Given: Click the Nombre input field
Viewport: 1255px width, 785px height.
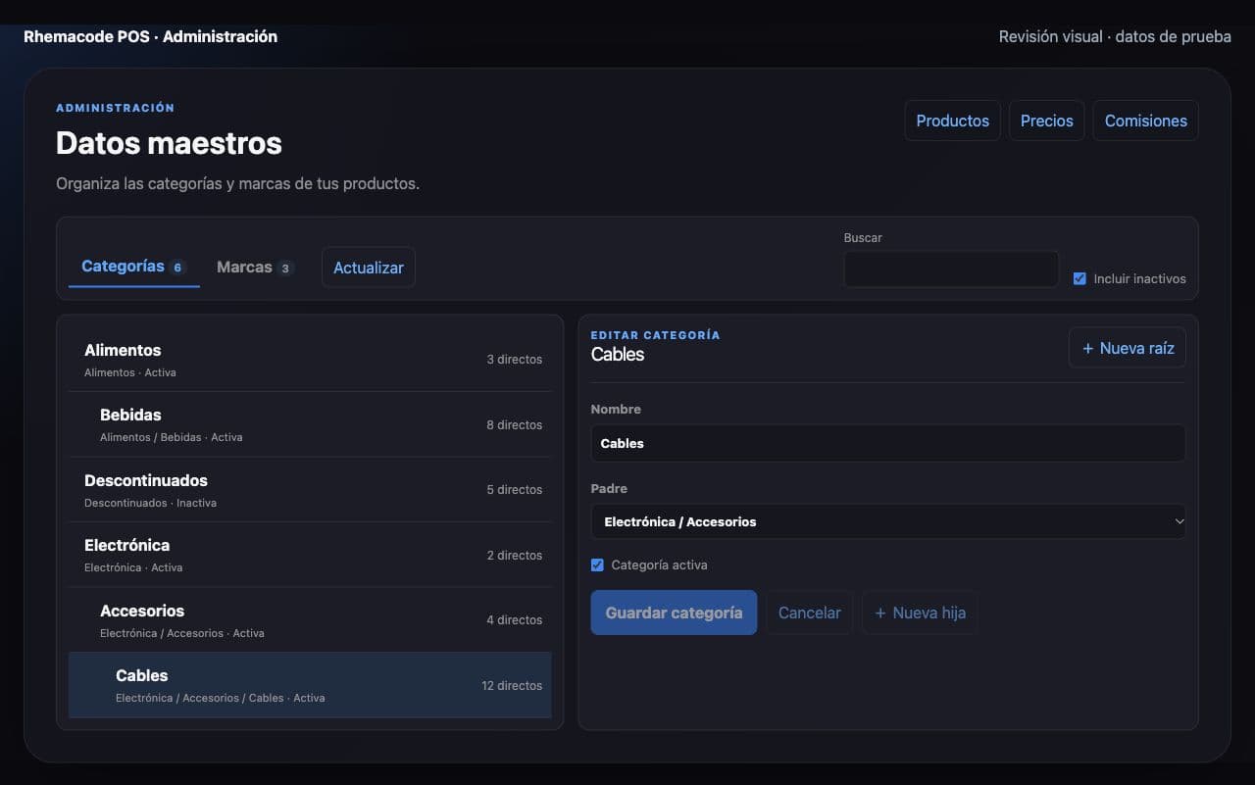Looking at the screenshot, I should tap(888, 443).
